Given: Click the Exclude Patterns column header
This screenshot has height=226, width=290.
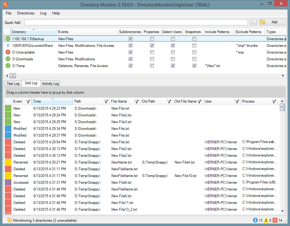Looking at the screenshot, I should pos(249,32).
